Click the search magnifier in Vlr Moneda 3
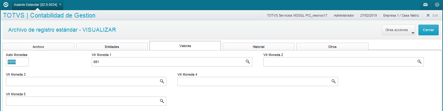Screen dimensions: 443x111 [162, 81]
